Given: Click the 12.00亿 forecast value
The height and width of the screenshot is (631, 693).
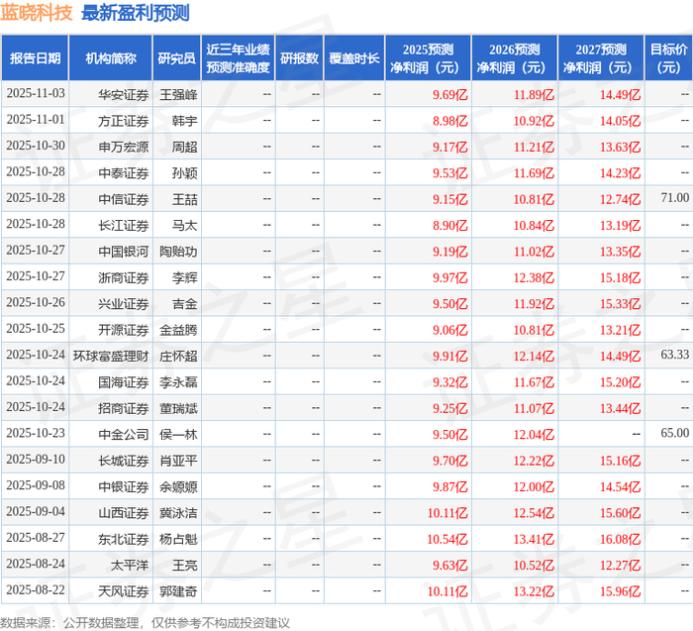Looking at the screenshot, I should click(534, 486).
